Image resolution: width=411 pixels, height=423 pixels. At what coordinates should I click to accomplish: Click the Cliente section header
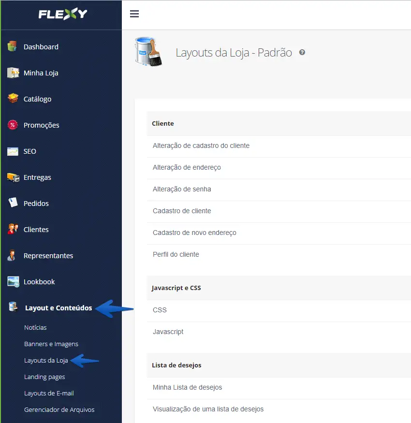point(279,124)
